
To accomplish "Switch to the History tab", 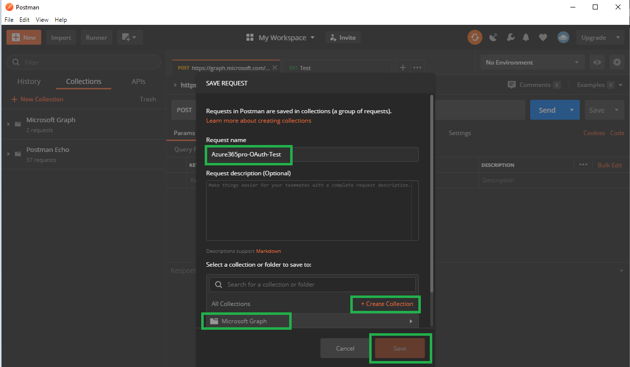I will pos(29,81).
